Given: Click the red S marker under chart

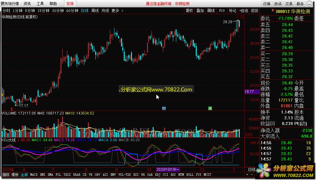Looking at the screenshot, I should tap(12, 109).
